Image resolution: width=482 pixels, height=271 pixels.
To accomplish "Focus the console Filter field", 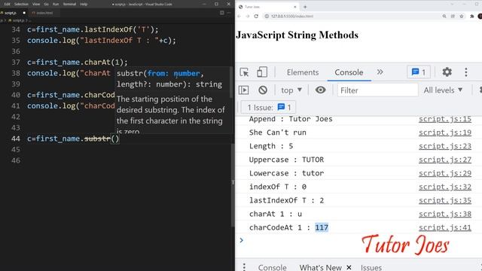I will tap(377, 90).
